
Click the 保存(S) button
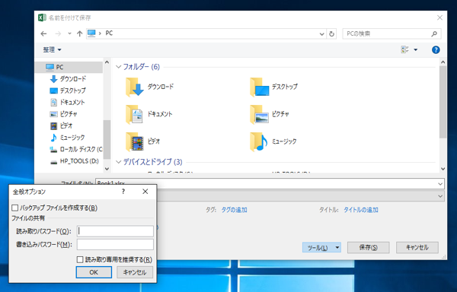(369, 247)
